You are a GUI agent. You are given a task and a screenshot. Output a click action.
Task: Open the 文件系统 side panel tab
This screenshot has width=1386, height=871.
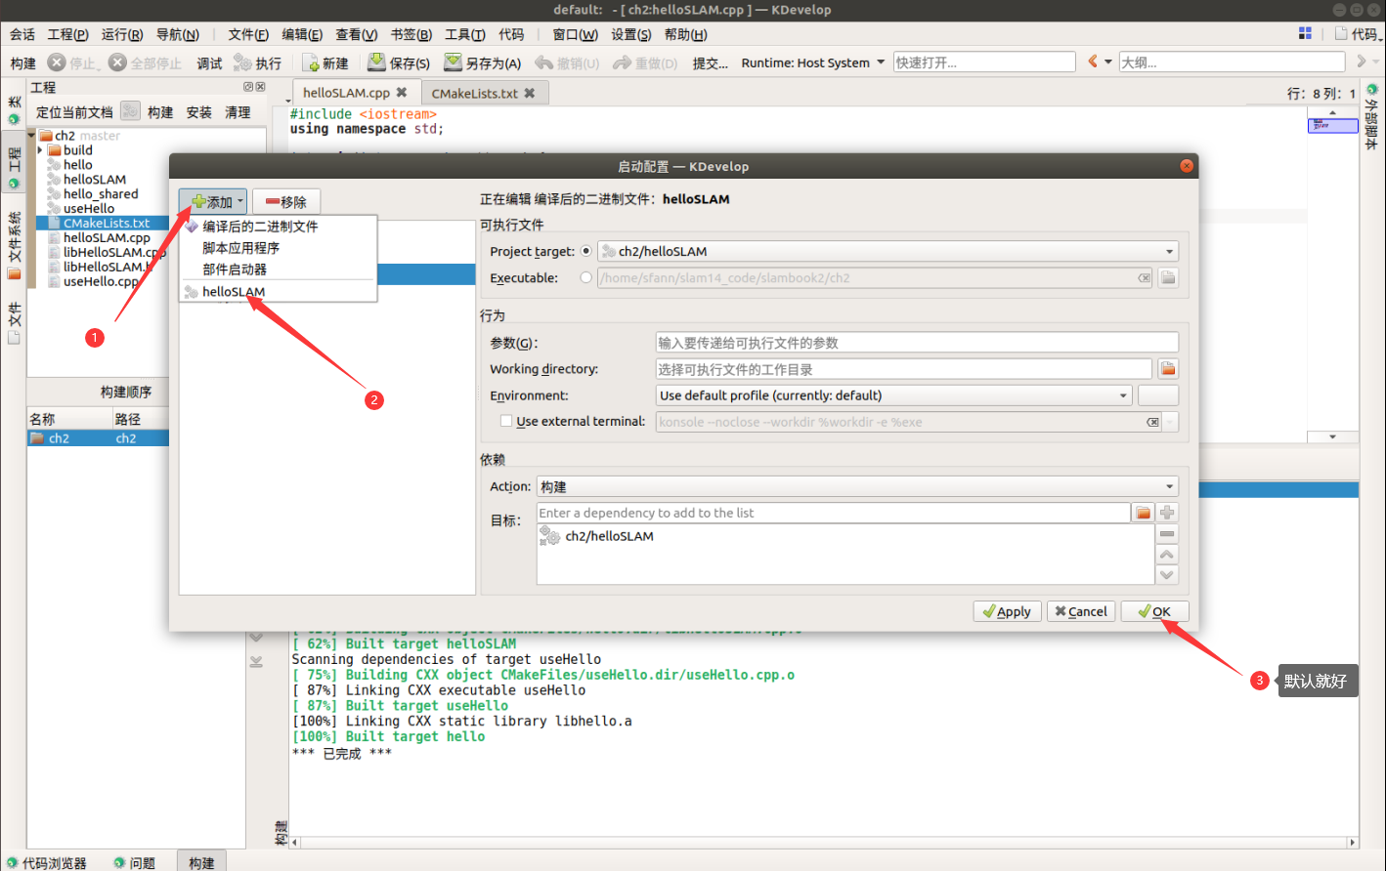pos(14,245)
